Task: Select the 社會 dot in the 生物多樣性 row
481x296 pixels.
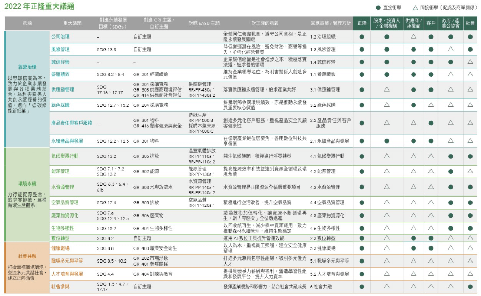Action: pyautogui.click(x=470, y=228)
